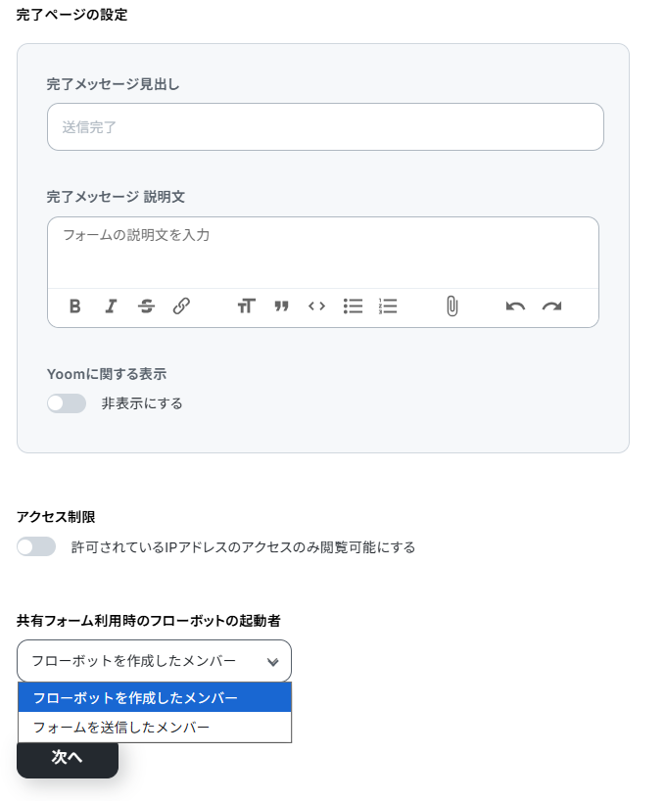The height and width of the screenshot is (801, 665).
Task: Click the heading text size icon
Action: click(x=246, y=306)
